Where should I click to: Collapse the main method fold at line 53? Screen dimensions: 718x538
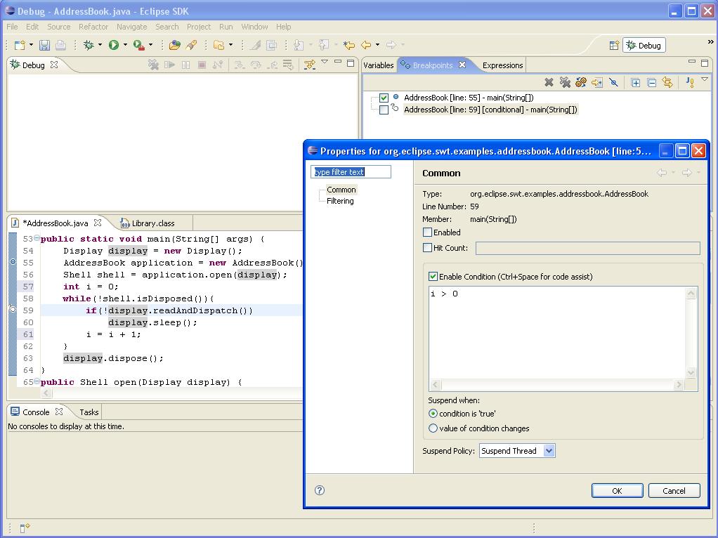coord(37,237)
